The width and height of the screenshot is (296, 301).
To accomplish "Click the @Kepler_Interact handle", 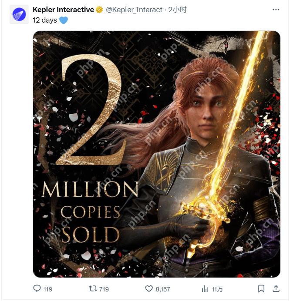I will (x=134, y=10).
